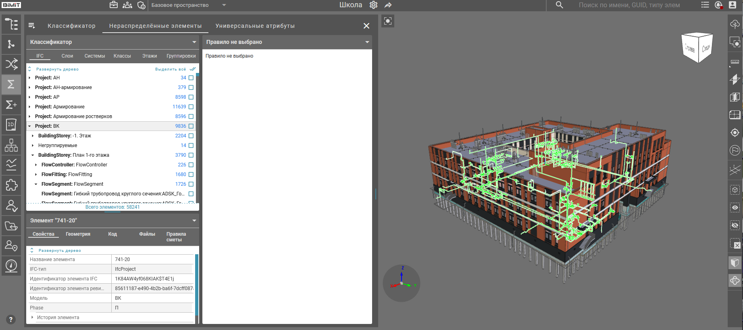Click the search field in top bar
This screenshot has width=743, height=330.
(x=629, y=5)
